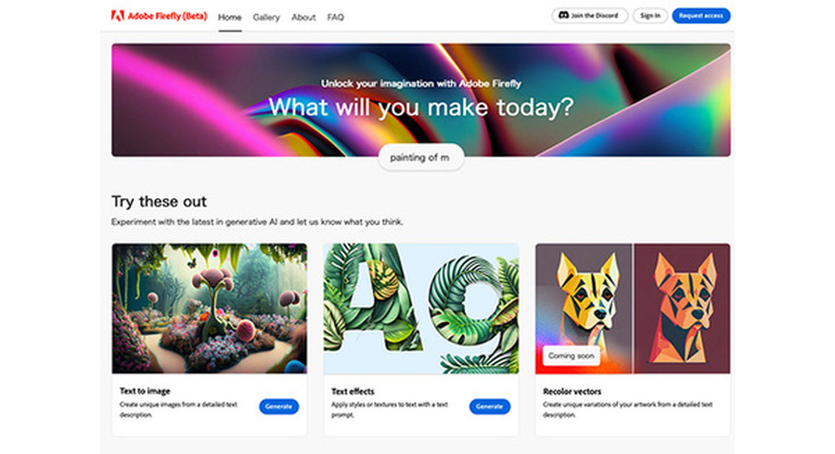Generate under Text effects
The image size is (835, 454).
pos(489,406)
